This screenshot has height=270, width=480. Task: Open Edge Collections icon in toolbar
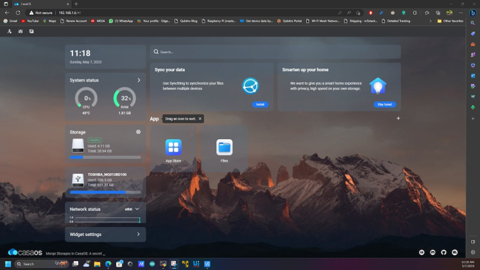click(x=438, y=13)
